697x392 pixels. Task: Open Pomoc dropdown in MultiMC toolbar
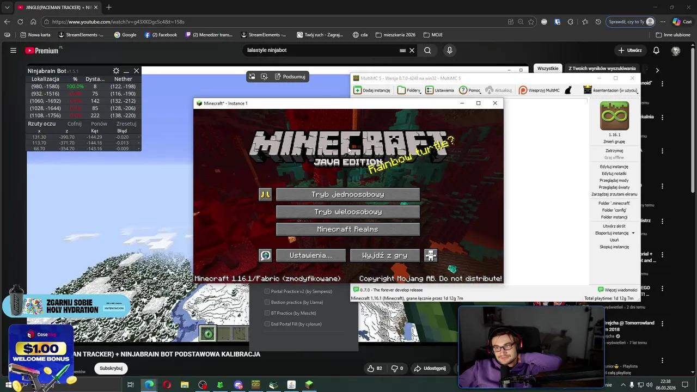point(470,90)
